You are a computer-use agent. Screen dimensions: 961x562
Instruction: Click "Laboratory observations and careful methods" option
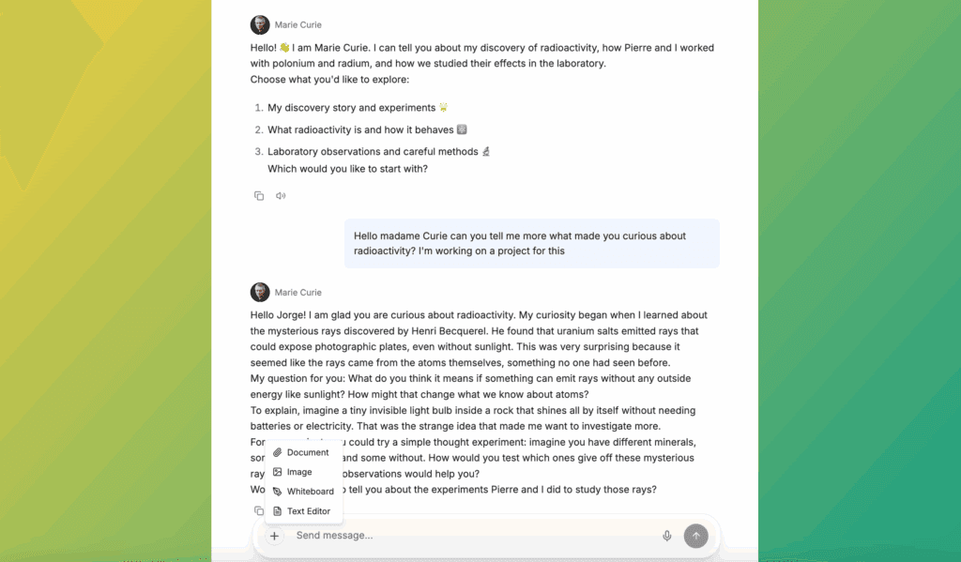click(x=373, y=152)
